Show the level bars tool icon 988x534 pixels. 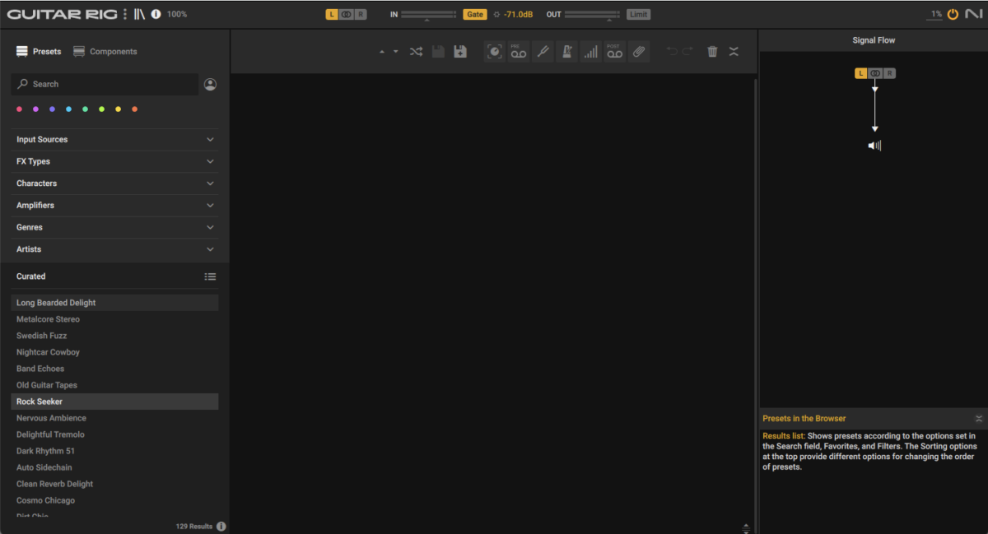tap(590, 51)
